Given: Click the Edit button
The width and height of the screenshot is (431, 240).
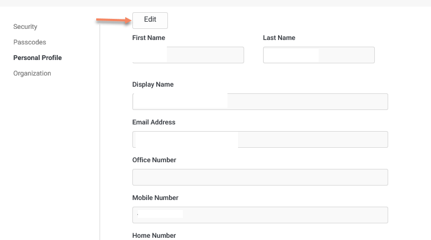Looking at the screenshot, I should [150, 20].
